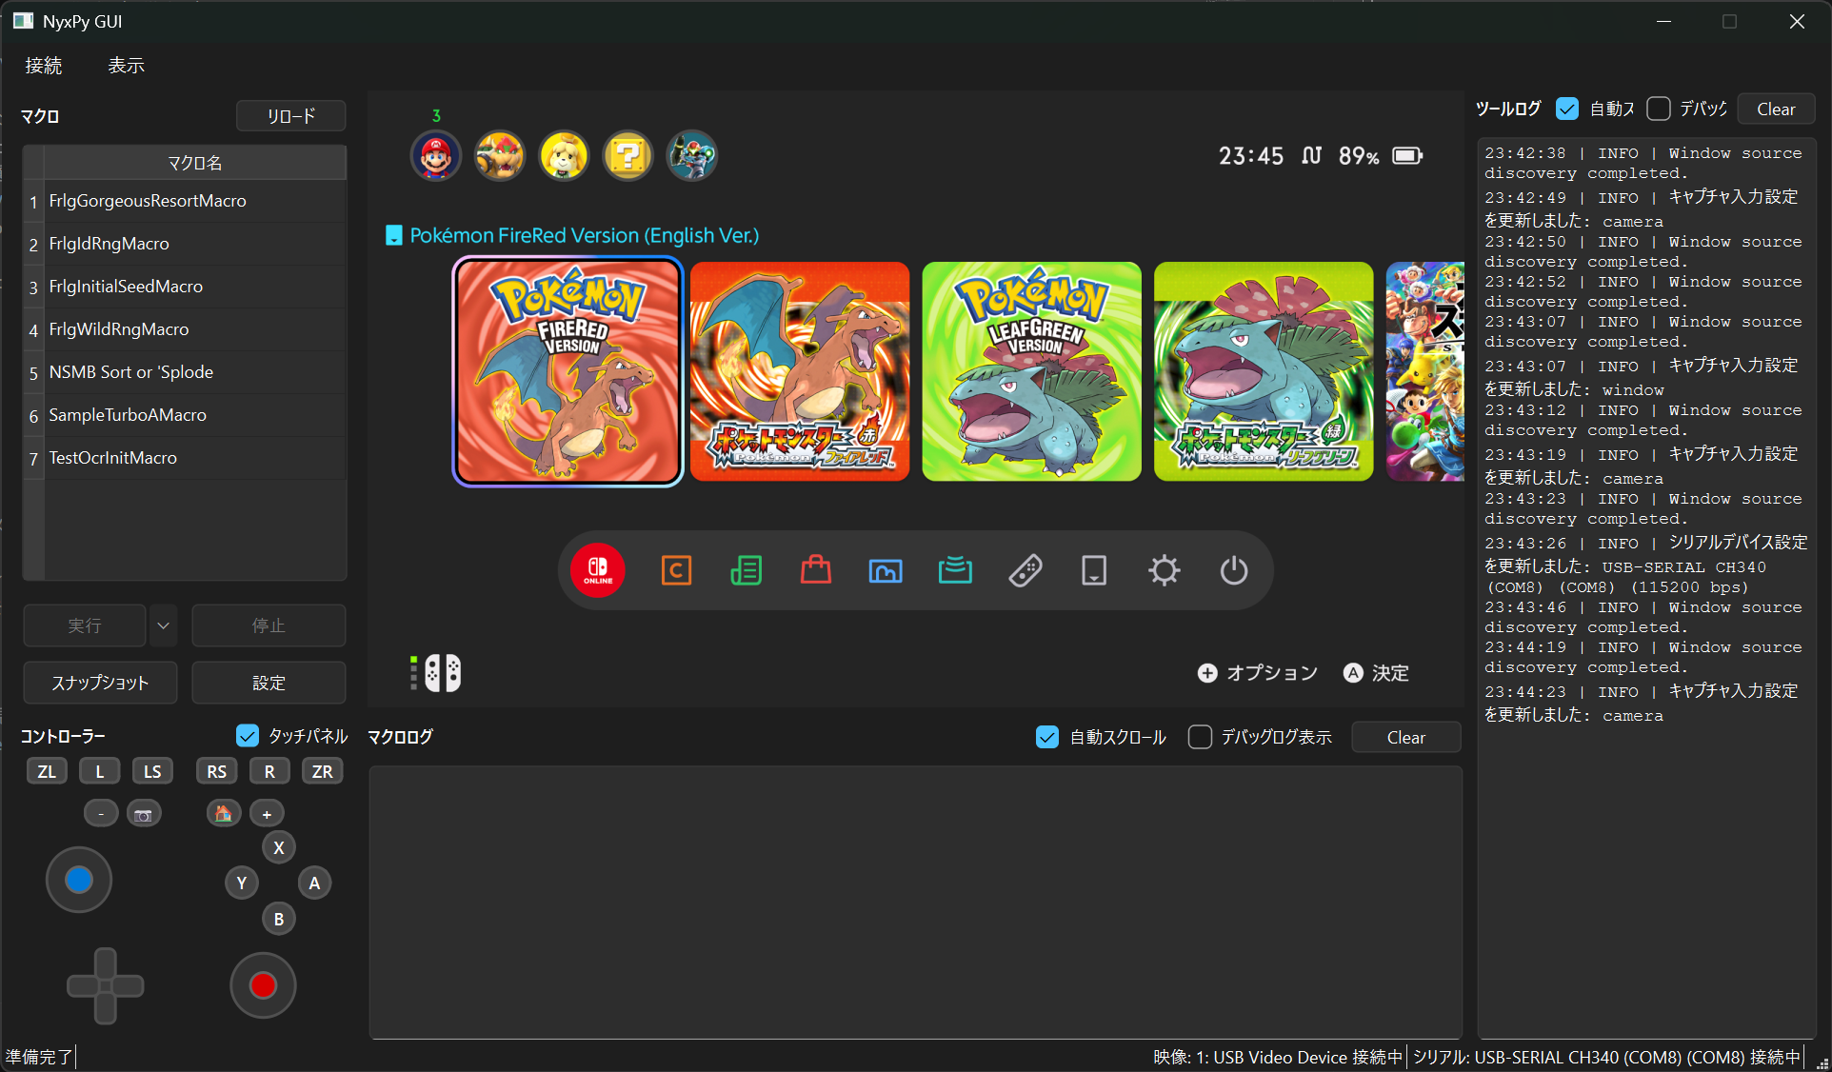Select the Bowser user avatar icon
The width and height of the screenshot is (1832, 1072).
(x=500, y=155)
